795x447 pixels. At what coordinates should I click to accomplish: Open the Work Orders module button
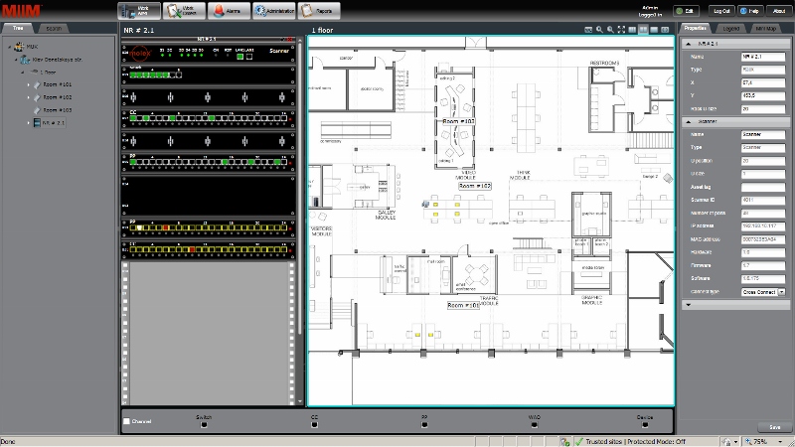click(184, 11)
